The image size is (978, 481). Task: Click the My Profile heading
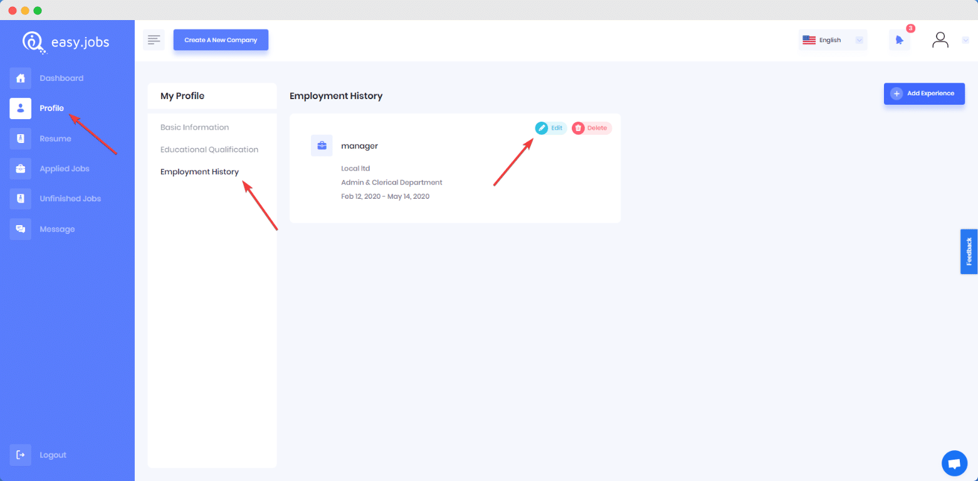click(182, 96)
